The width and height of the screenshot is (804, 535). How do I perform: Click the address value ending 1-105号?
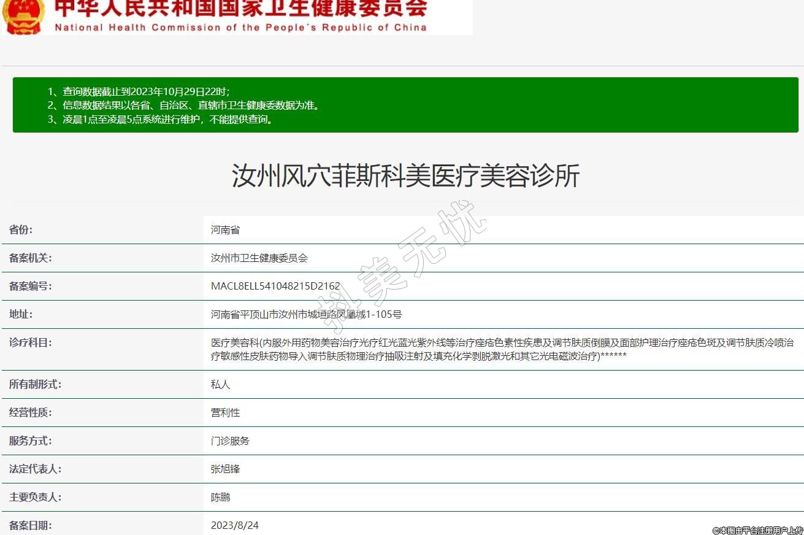306,315
